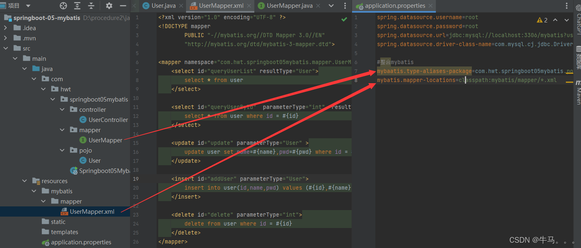Select Springboot05Myba application class
This screenshot has width=581, height=248.
pos(104,171)
